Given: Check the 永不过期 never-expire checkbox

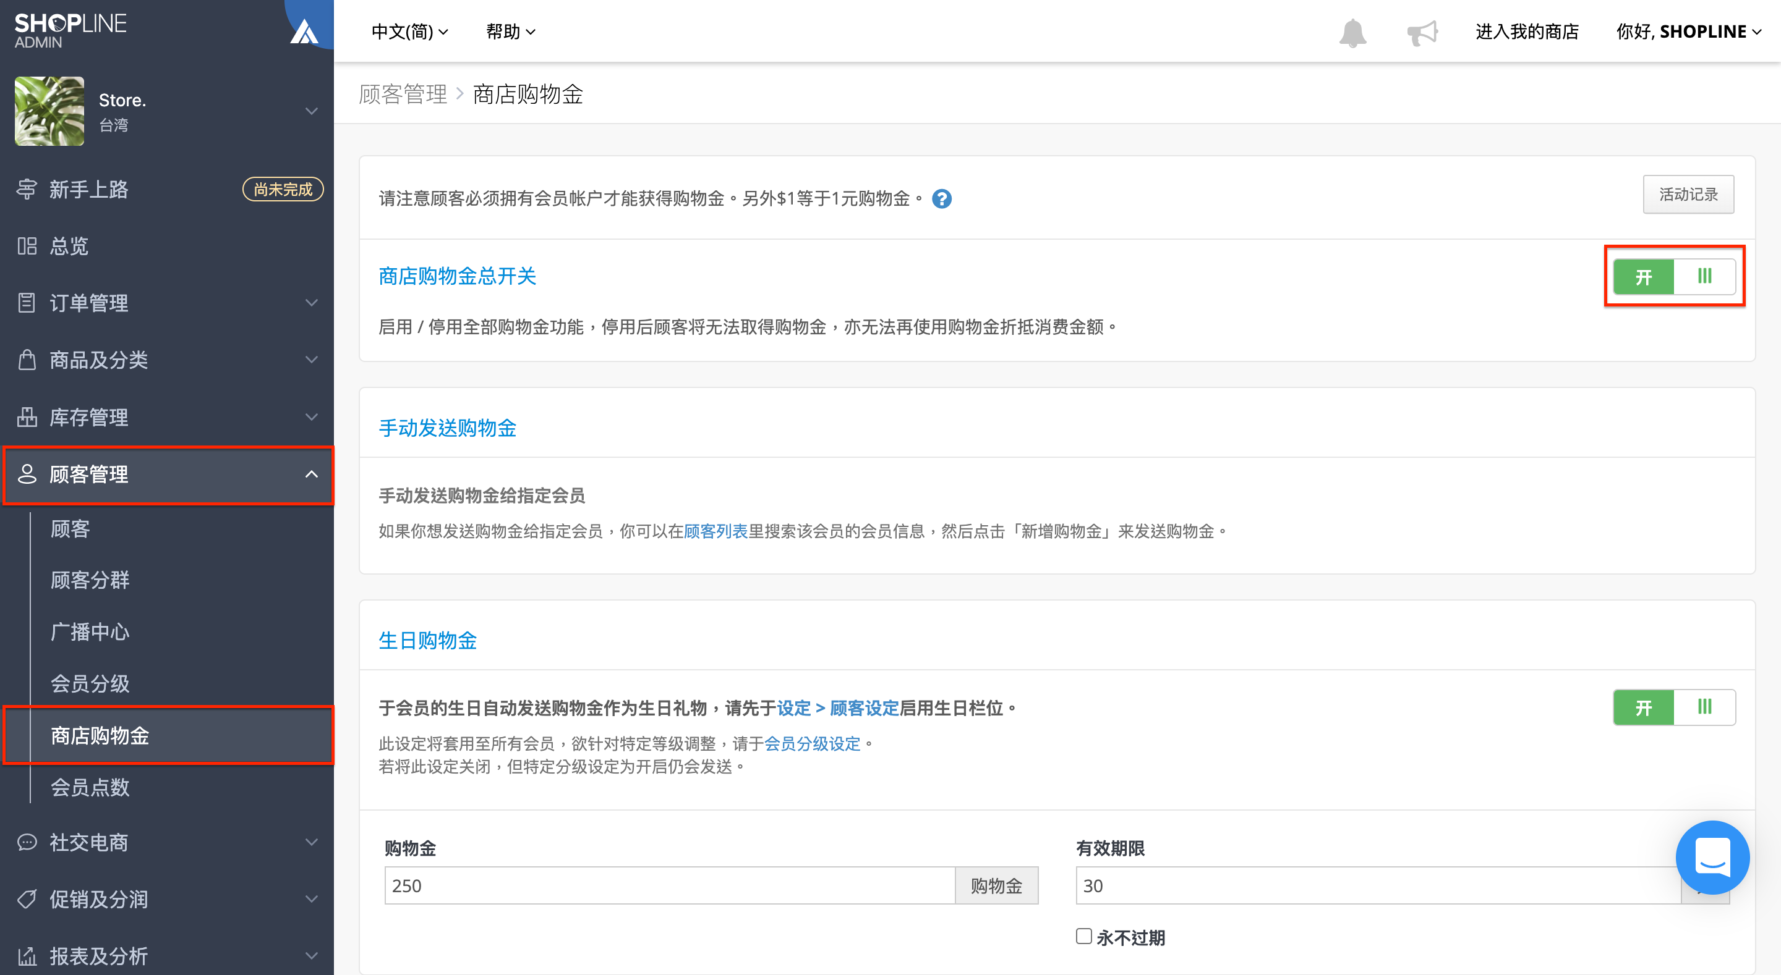Looking at the screenshot, I should pos(1083,936).
